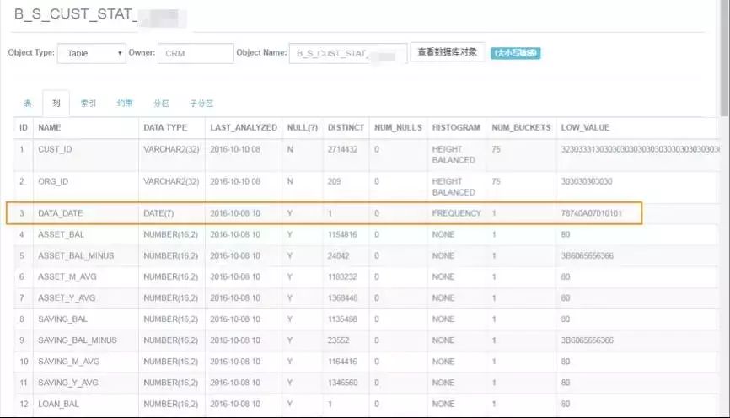Click the Owner input field containing CRM
This screenshot has width=730, height=418.
196,54
